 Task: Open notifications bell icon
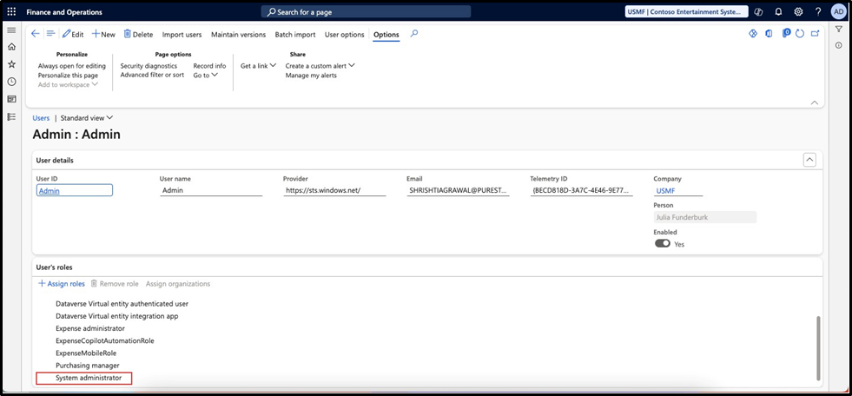point(779,12)
